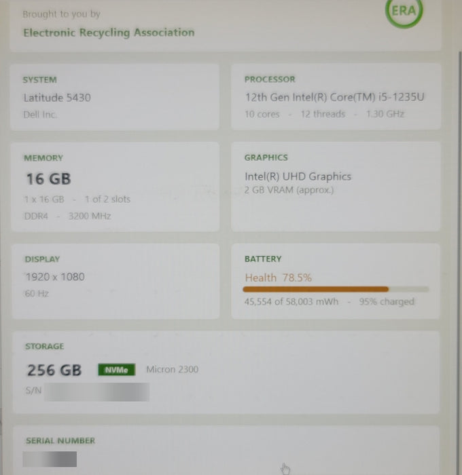Image resolution: width=462 pixels, height=475 pixels.
Task: Click the '10 cores' text
Action: [x=262, y=114]
